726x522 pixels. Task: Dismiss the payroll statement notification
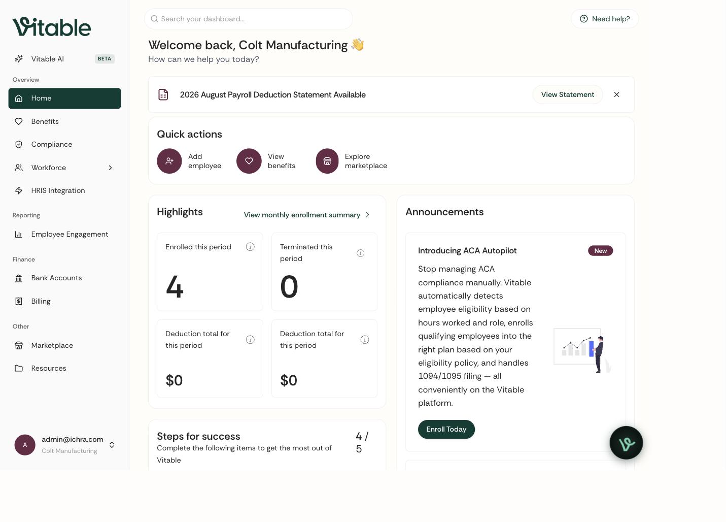617,94
